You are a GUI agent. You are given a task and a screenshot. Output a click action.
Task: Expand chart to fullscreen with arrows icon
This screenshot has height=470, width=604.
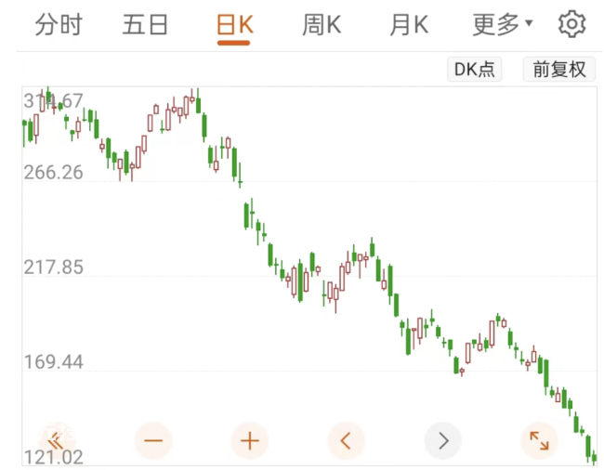pos(539,441)
